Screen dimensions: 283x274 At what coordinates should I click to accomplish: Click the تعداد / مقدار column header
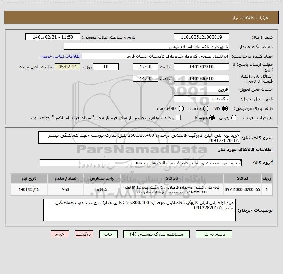coord(66,178)
